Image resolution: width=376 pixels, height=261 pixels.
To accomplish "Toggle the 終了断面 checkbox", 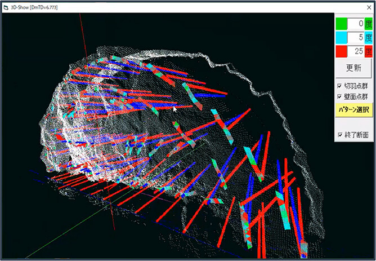I will (x=339, y=135).
